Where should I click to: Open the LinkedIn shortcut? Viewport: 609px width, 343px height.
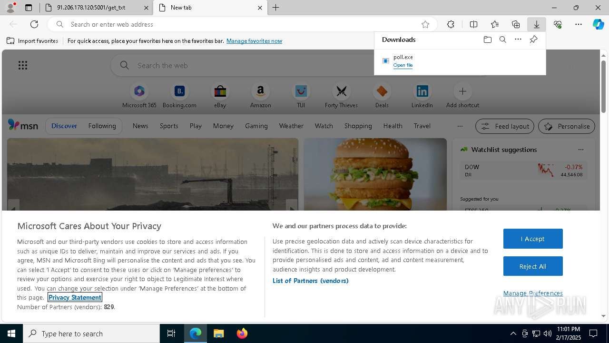click(422, 96)
